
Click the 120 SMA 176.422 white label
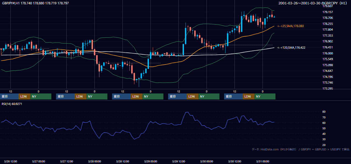(291, 48)
